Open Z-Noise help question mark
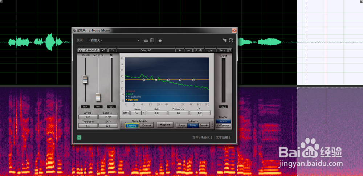 [230, 50]
